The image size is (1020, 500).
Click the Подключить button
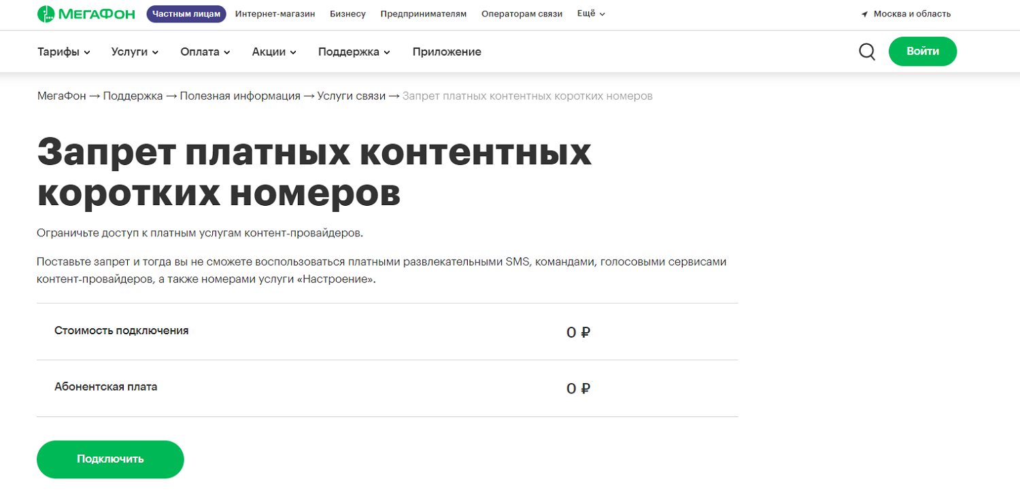pyautogui.click(x=110, y=459)
